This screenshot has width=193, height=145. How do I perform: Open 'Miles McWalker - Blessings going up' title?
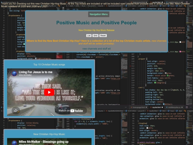click(44, 142)
